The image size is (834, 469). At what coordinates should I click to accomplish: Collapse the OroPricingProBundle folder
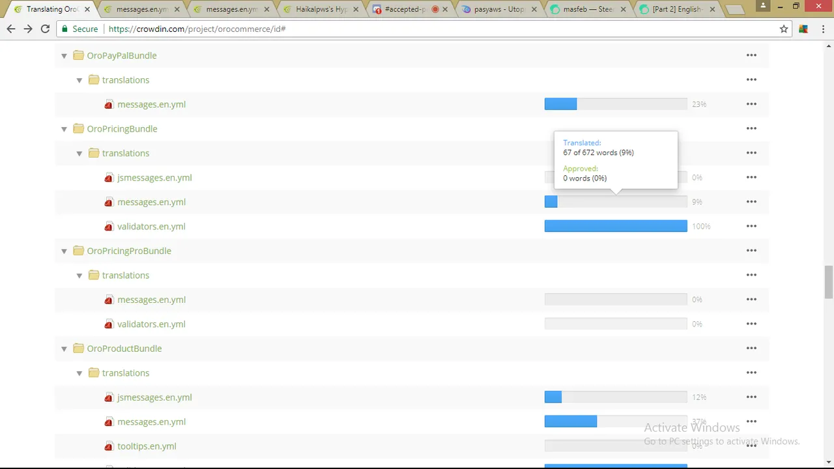point(64,251)
